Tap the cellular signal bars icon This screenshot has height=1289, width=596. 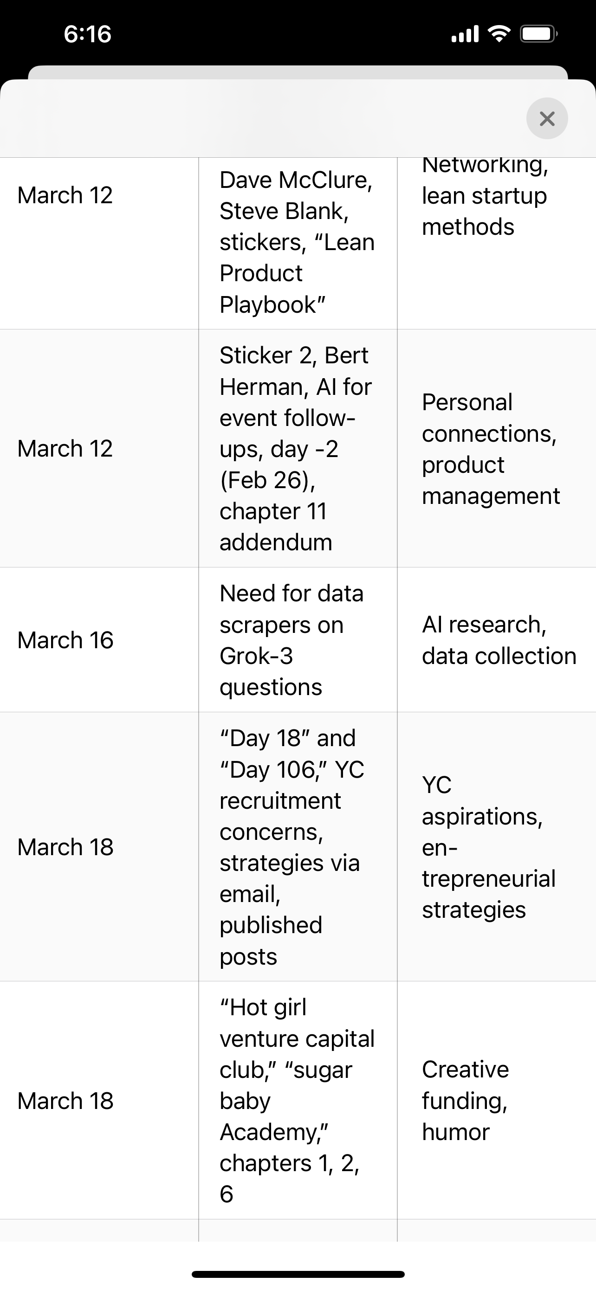click(x=465, y=34)
